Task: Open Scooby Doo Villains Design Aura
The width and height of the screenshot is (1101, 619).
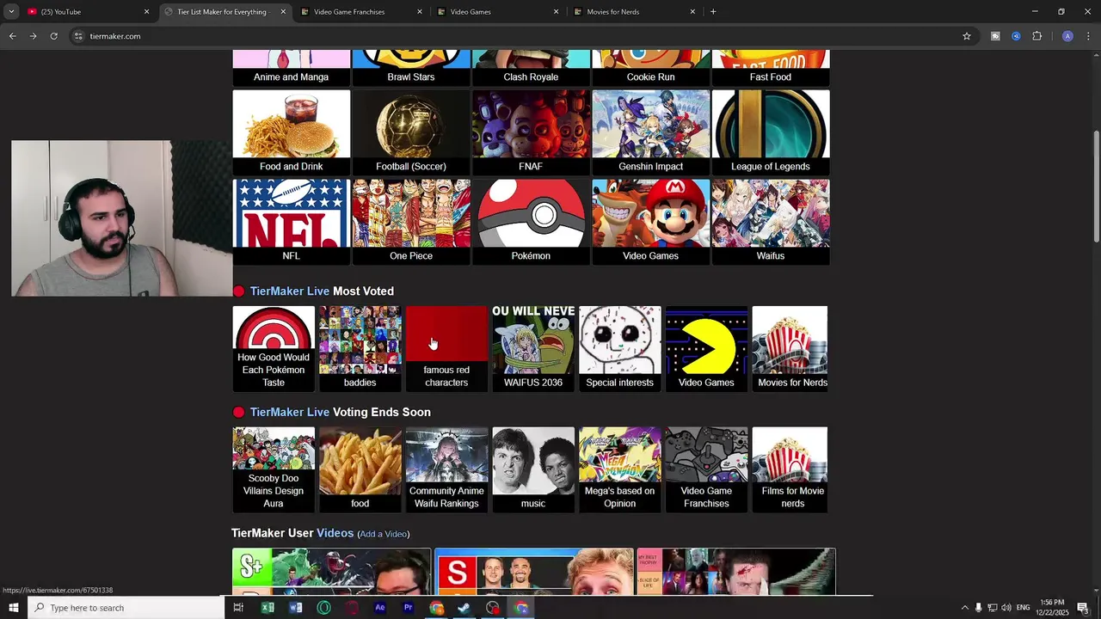Action: pos(274,469)
